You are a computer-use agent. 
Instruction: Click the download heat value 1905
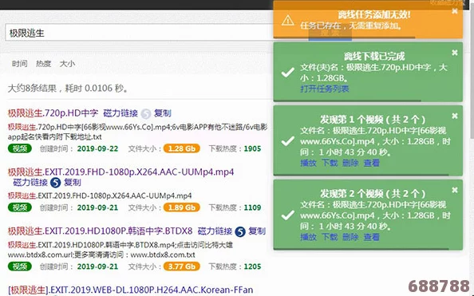point(252,148)
